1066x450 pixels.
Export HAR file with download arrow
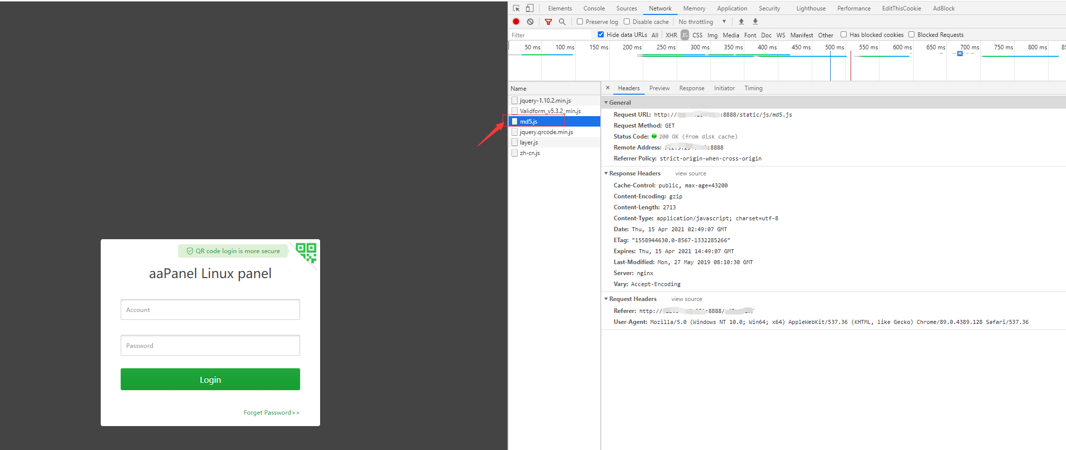(755, 22)
